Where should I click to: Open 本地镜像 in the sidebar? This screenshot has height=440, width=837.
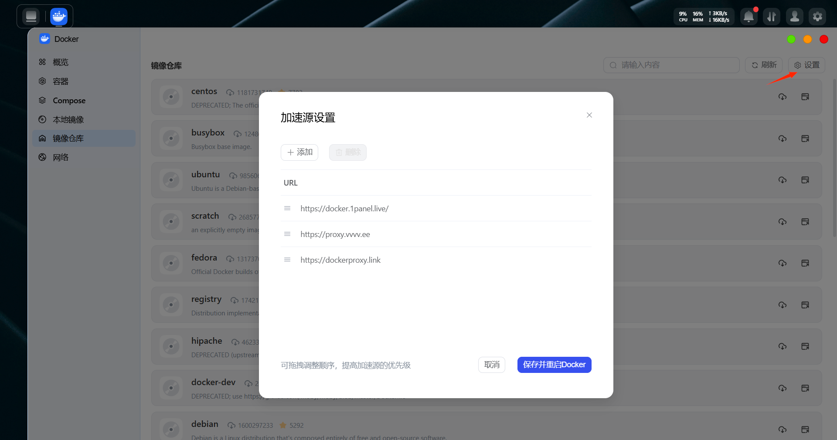click(84, 119)
